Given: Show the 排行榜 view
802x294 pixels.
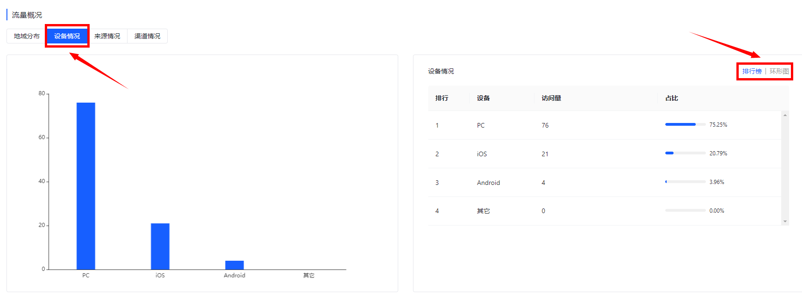Looking at the screenshot, I should click(x=752, y=71).
